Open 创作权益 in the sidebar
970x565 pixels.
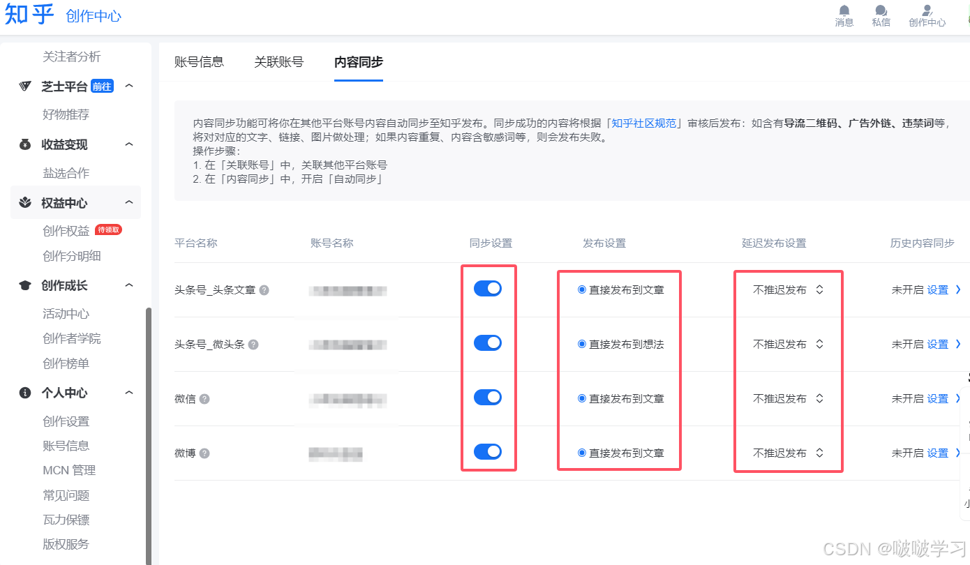point(66,231)
